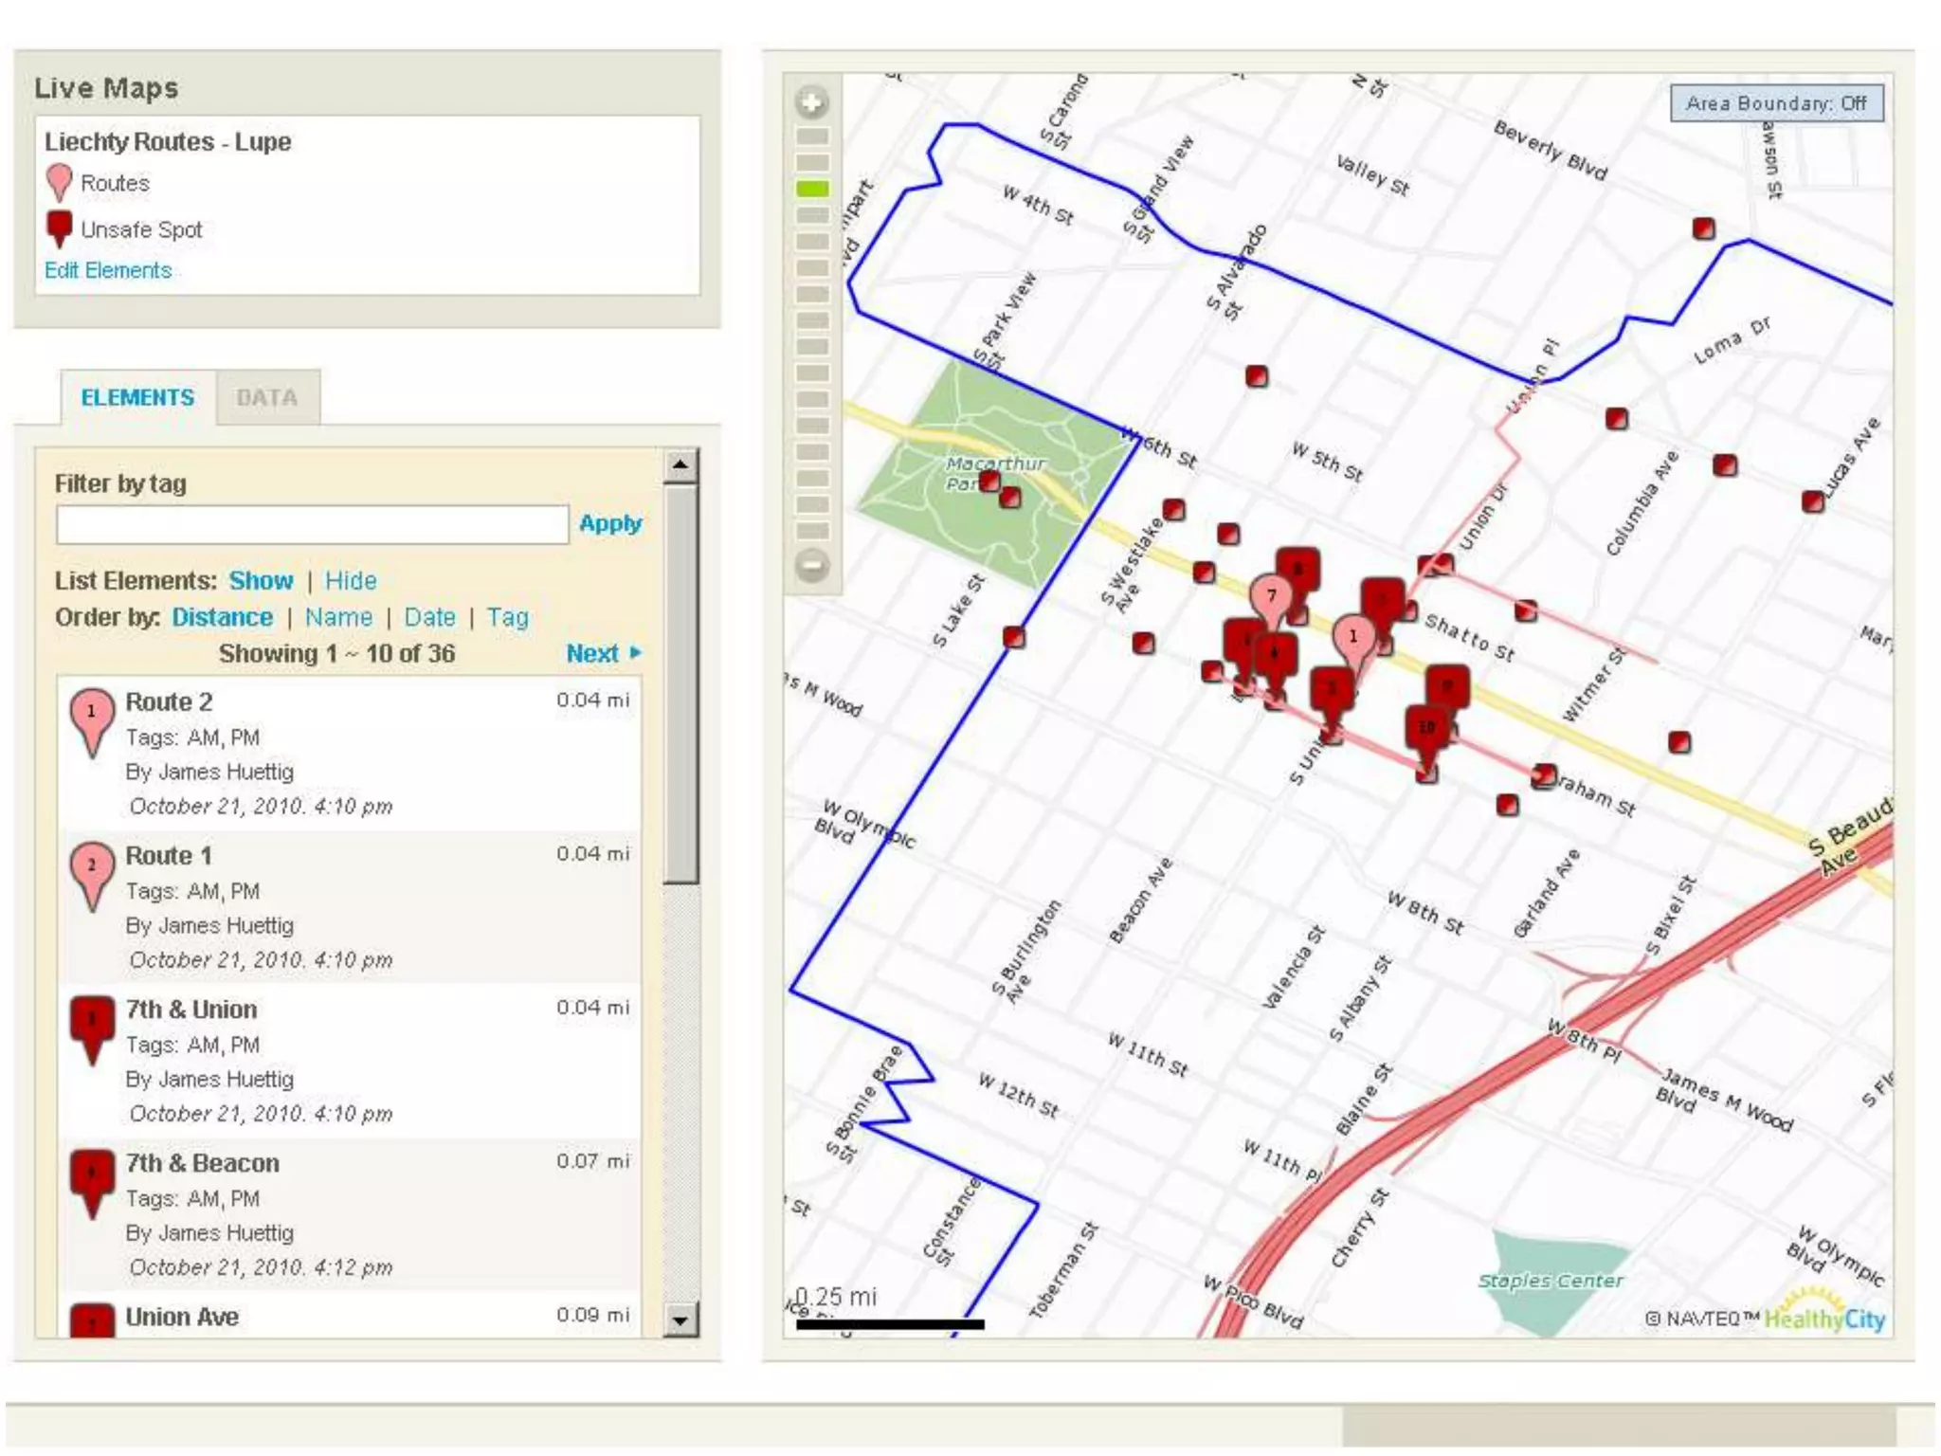Click the map zoom out minus button
This screenshot has height=1456, width=1941.
[x=812, y=566]
